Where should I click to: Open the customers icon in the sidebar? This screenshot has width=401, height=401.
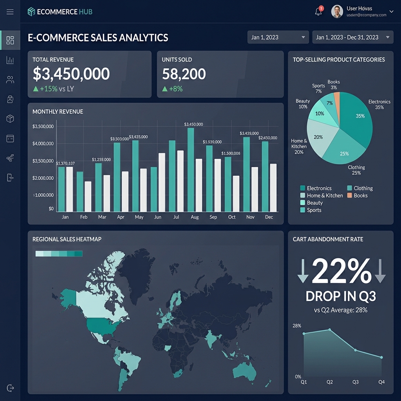point(10,79)
